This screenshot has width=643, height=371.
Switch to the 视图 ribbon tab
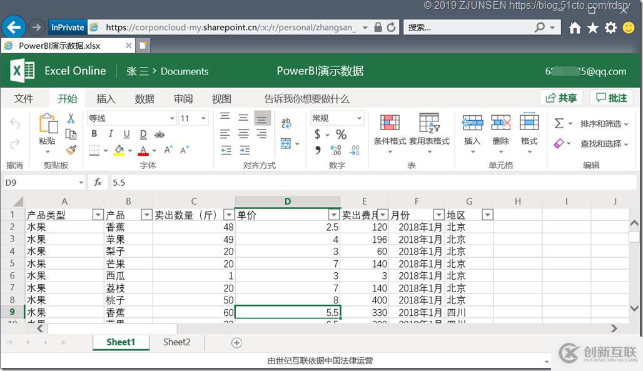(221, 98)
